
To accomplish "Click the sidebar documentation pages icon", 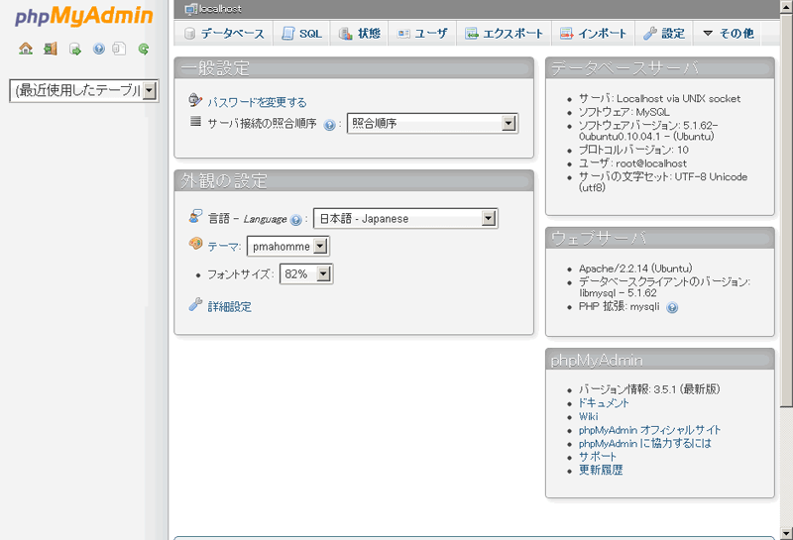I will (x=119, y=49).
